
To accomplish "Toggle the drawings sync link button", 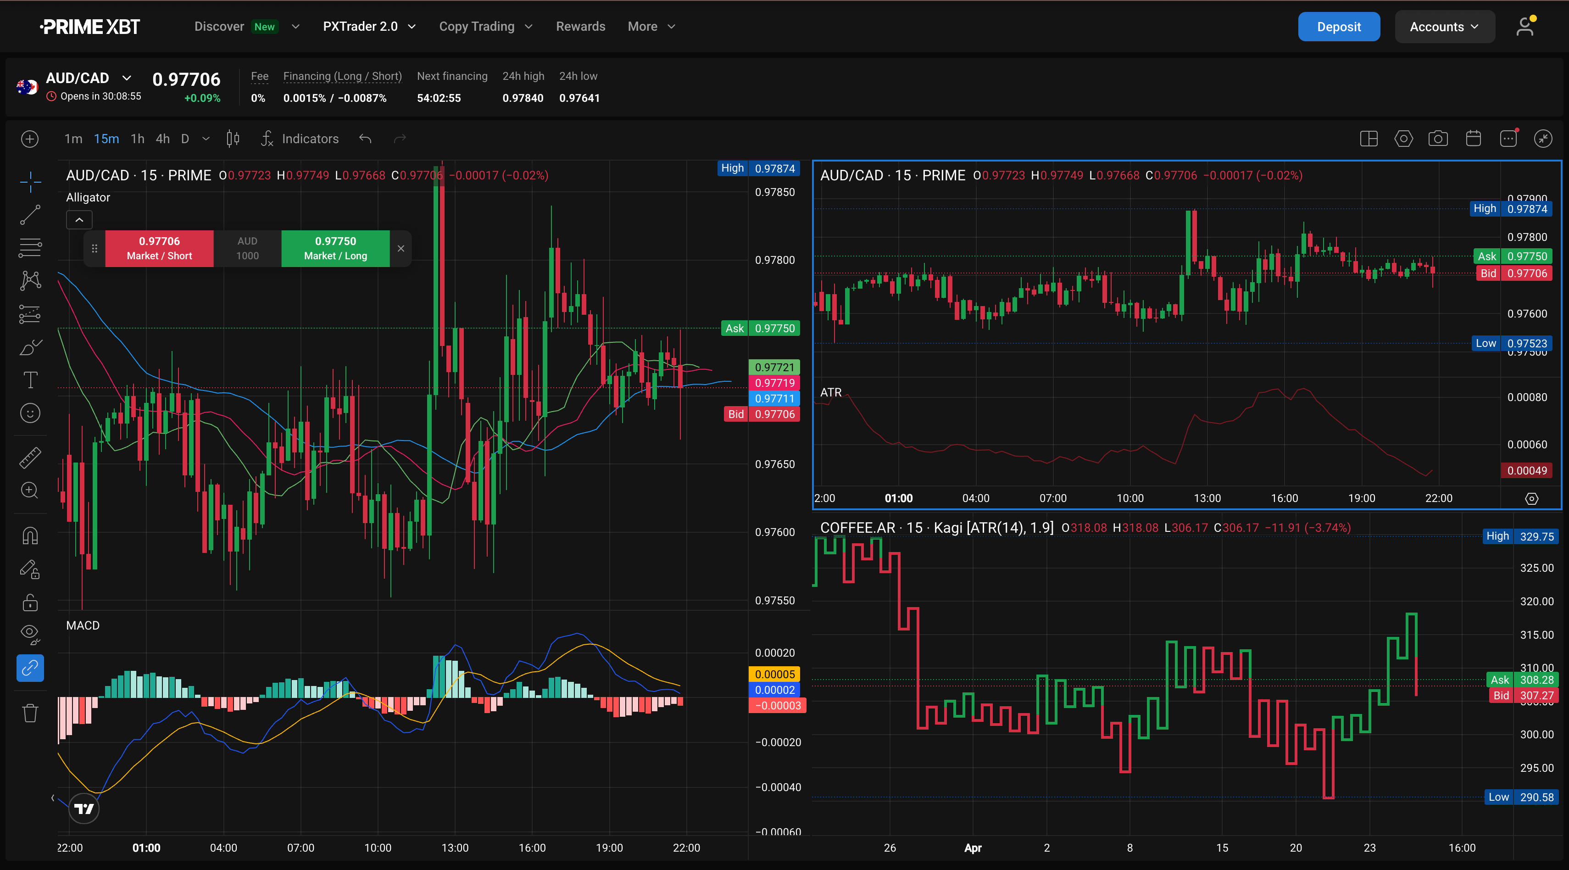I will (x=30, y=669).
